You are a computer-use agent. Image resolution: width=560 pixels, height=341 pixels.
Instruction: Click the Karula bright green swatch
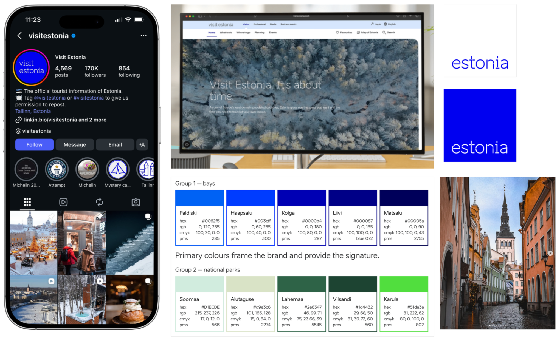pyautogui.click(x=404, y=284)
